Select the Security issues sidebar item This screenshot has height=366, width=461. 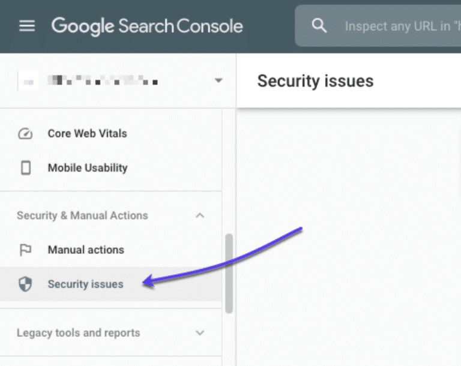click(x=86, y=284)
